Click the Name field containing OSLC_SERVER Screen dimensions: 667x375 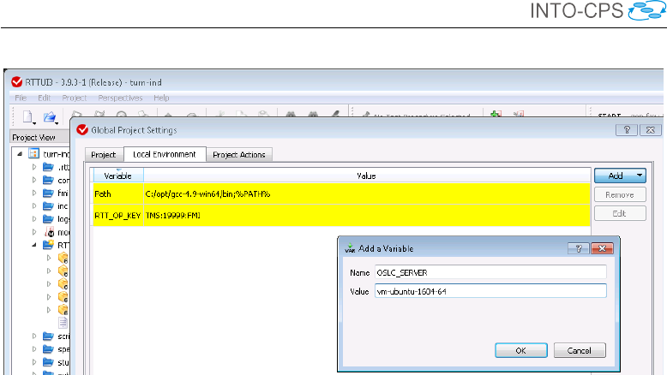pyautogui.click(x=490, y=272)
